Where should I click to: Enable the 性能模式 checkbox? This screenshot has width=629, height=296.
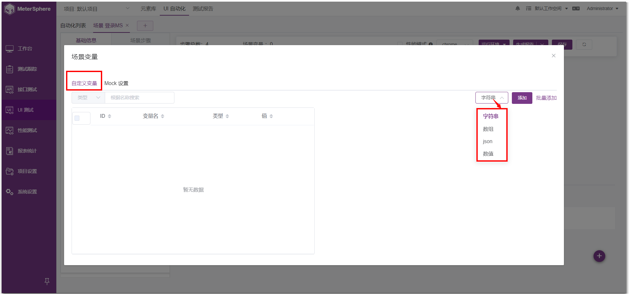400,44
